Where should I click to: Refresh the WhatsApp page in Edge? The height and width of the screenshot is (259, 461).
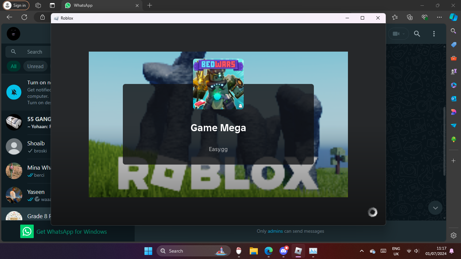(x=24, y=17)
